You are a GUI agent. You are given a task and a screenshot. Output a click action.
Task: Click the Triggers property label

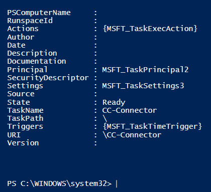tap(25, 127)
